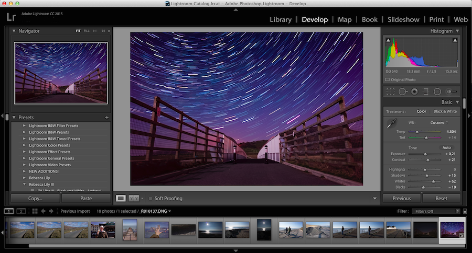Switch to Grid view icon
Image resolution: width=472 pixels, height=253 pixels.
(35, 211)
